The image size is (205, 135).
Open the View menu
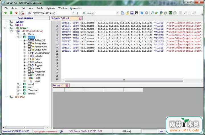click(31, 8)
